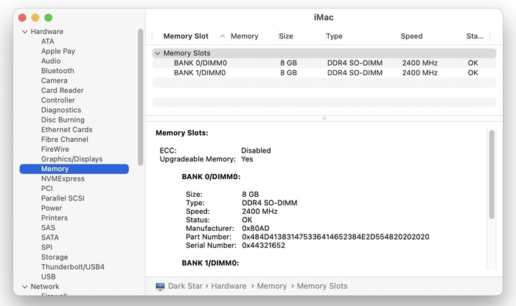516x306 pixels.
Task: Select PCI in the sidebar
Action: click(46, 189)
